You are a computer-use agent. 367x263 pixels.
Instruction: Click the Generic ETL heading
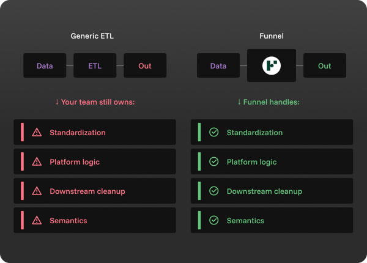pos(92,36)
